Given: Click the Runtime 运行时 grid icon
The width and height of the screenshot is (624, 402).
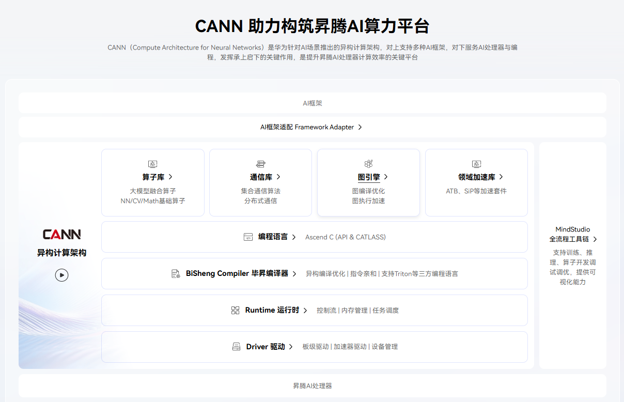Looking at the screenshot, I should (x=235, y=310).
